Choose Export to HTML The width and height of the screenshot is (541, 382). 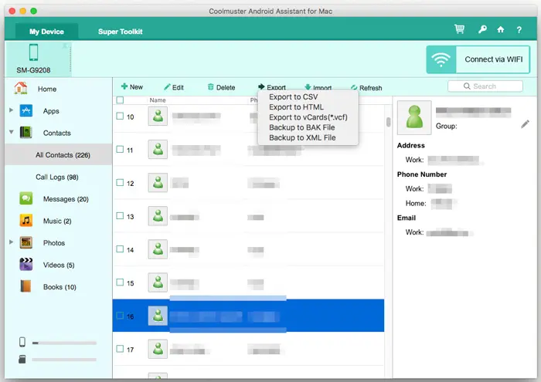[296, 107]
